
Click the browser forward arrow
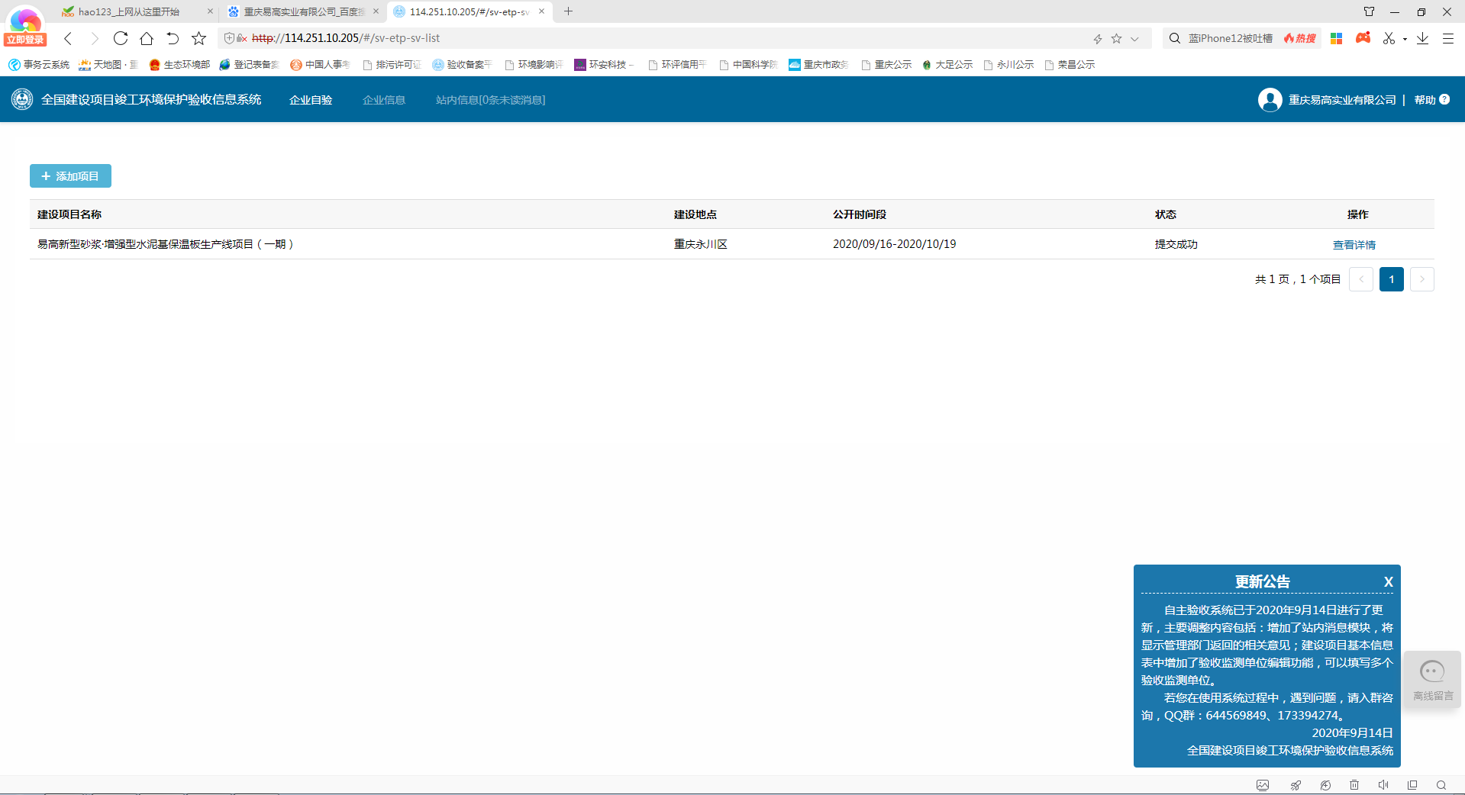tap(94, 38)
